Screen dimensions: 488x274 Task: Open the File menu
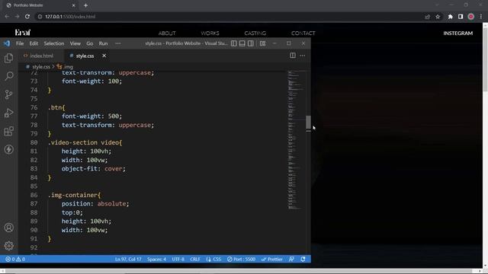[x=20, y=43]
